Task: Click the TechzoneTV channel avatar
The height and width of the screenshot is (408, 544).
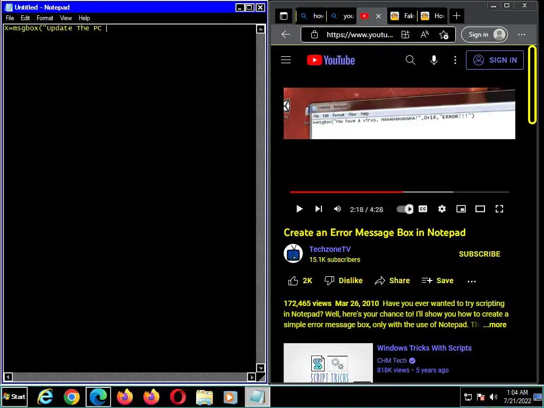Action: pyautogui.click(x=293, y=253)
